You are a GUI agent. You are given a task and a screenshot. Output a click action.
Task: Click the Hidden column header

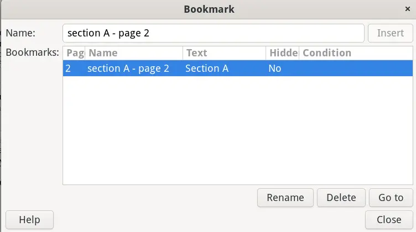282,53
